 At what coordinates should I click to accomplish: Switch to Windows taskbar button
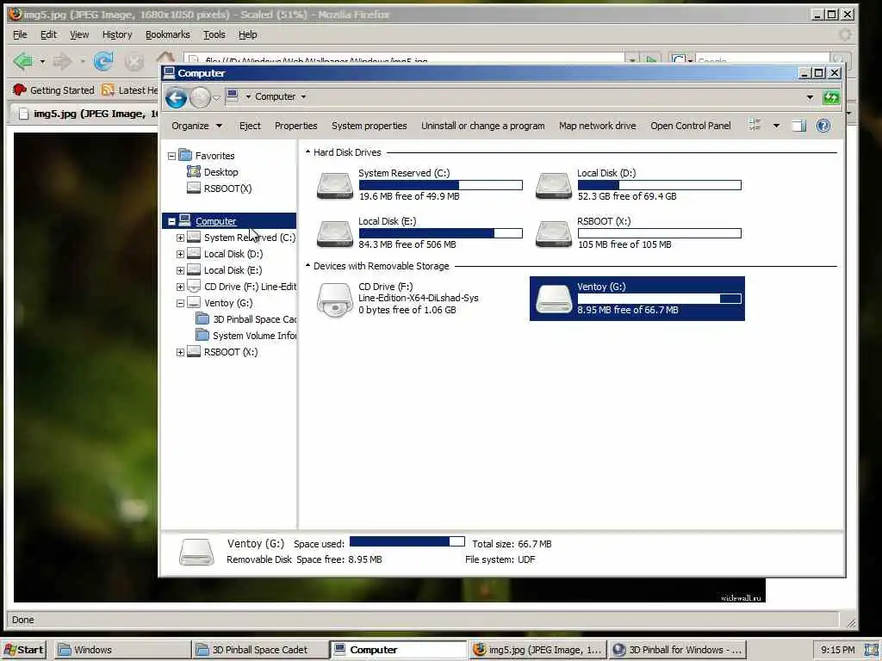tap(122, 649)
